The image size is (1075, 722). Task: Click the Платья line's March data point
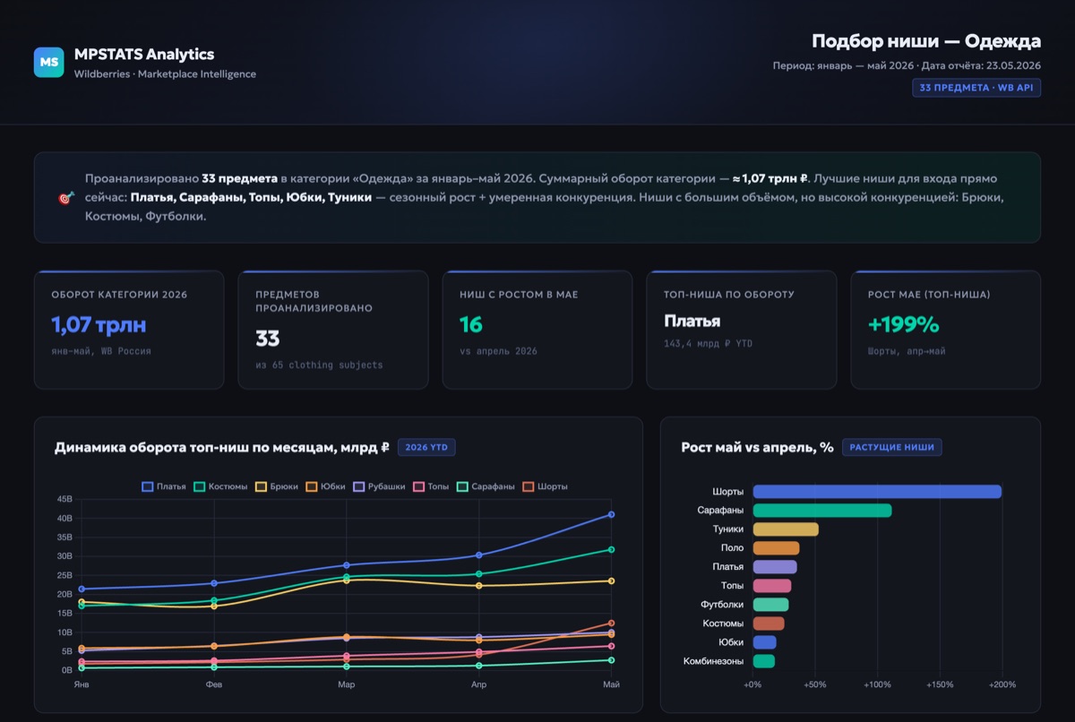[347, 565]
